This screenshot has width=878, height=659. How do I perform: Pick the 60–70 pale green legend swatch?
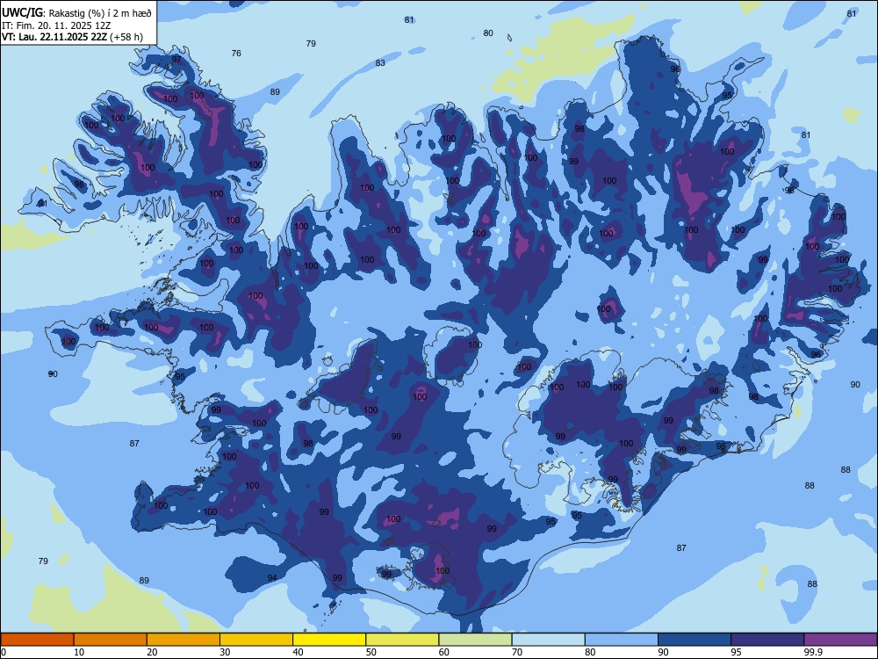[x=475, y=640]
